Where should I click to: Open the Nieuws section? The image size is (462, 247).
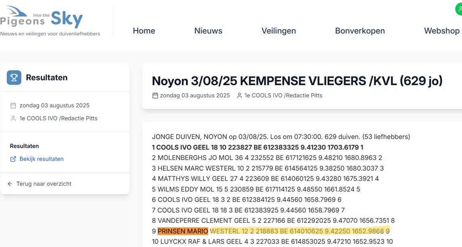tap(208, 30)
